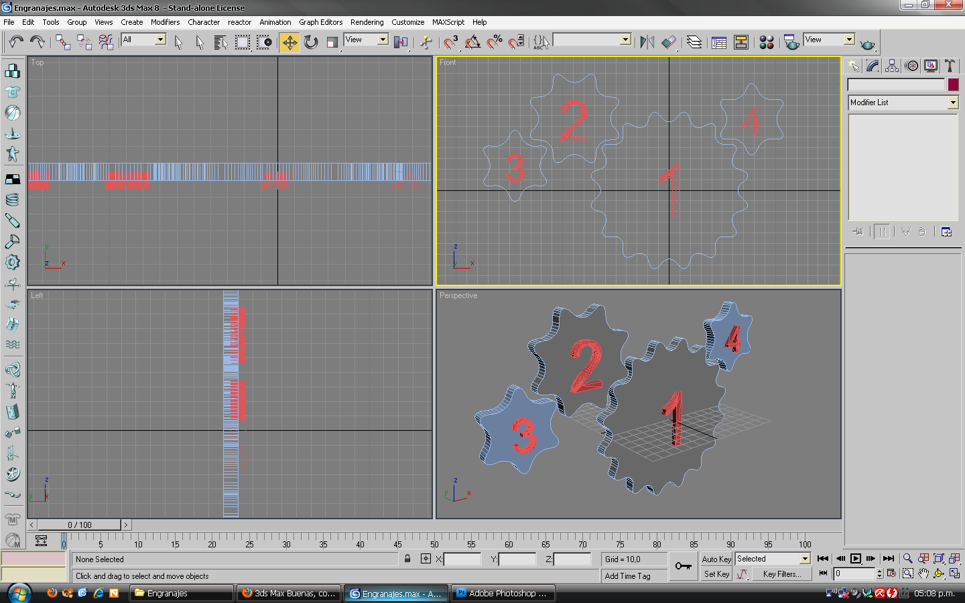Click the object color swatch

(x=953, y=84)
